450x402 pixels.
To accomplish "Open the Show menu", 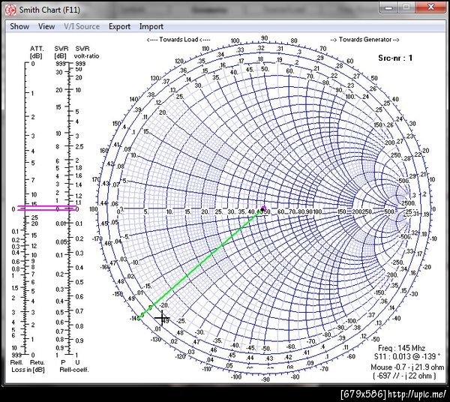I will (x=19, y=26).
